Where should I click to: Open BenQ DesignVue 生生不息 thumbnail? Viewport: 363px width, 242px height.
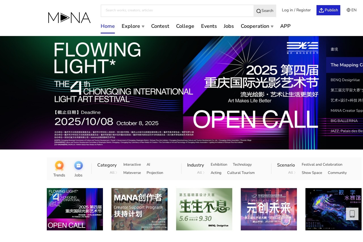click(204, 209)
